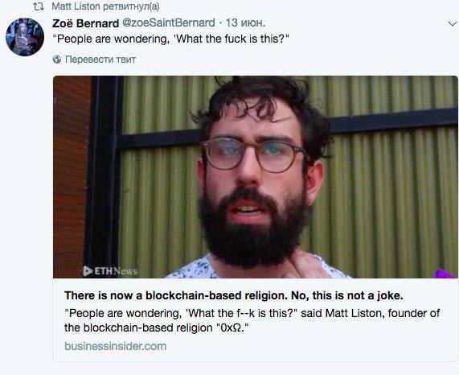Click the man's glasses in the photo
This screenshot has height=375, width=459.
(254, 155)
